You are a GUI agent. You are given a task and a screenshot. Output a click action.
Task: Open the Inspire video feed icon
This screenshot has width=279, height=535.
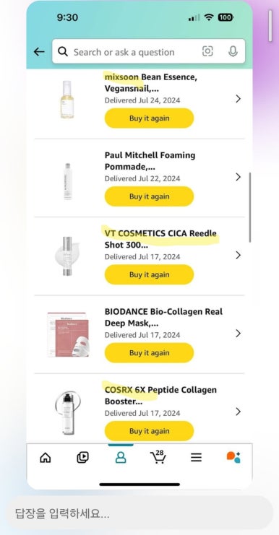click(82, 457)
